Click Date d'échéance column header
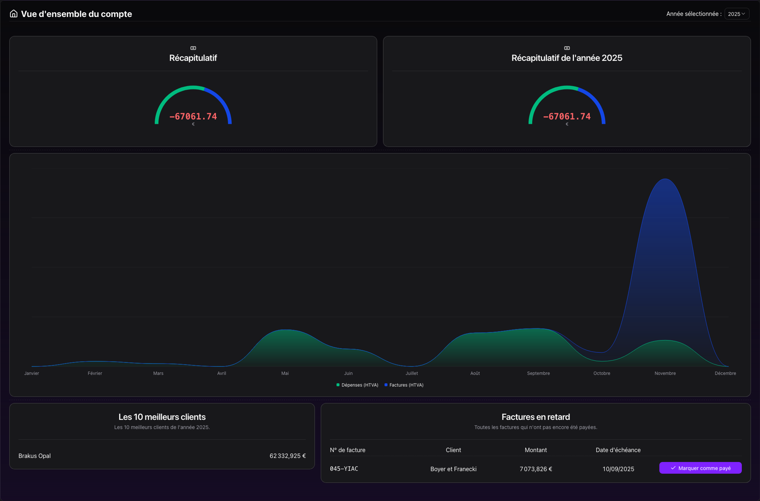This screenshot has height=501, width=760. [618, 450]
